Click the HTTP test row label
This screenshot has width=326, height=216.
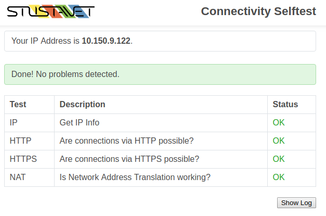(x=20, y=141)
